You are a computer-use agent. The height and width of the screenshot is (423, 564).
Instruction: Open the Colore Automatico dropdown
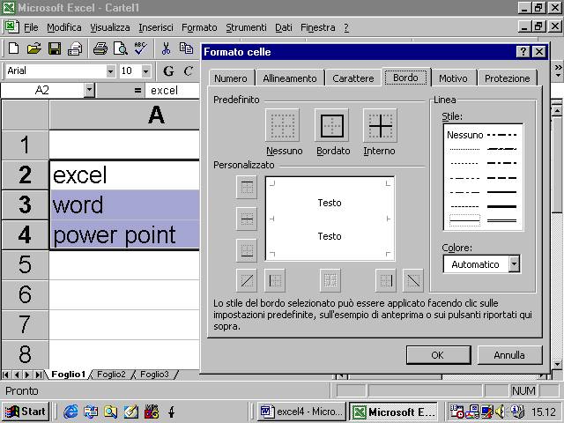(515, 264)
